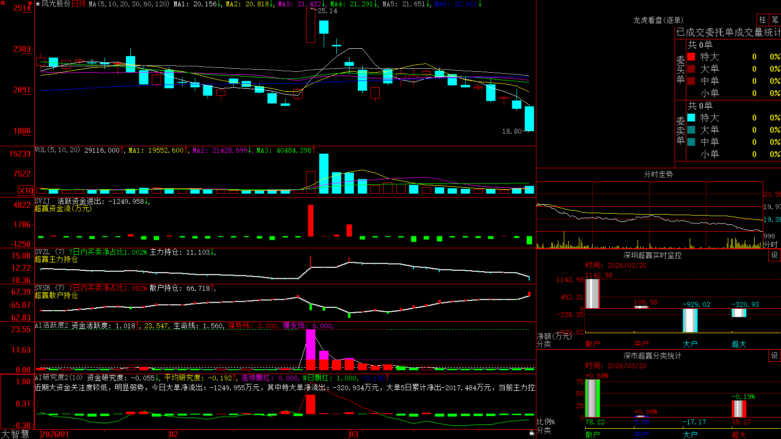Viewport: 781px width, 439px height.
Task: Click the 委买单 section label
Action: (x=680, y=70)
